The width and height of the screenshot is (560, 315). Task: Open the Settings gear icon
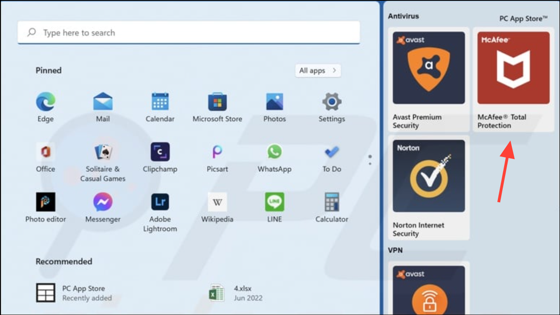332,102
